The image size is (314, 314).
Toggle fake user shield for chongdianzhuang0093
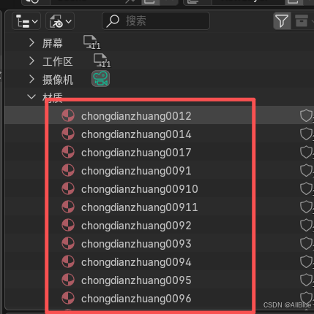(306, 243)
